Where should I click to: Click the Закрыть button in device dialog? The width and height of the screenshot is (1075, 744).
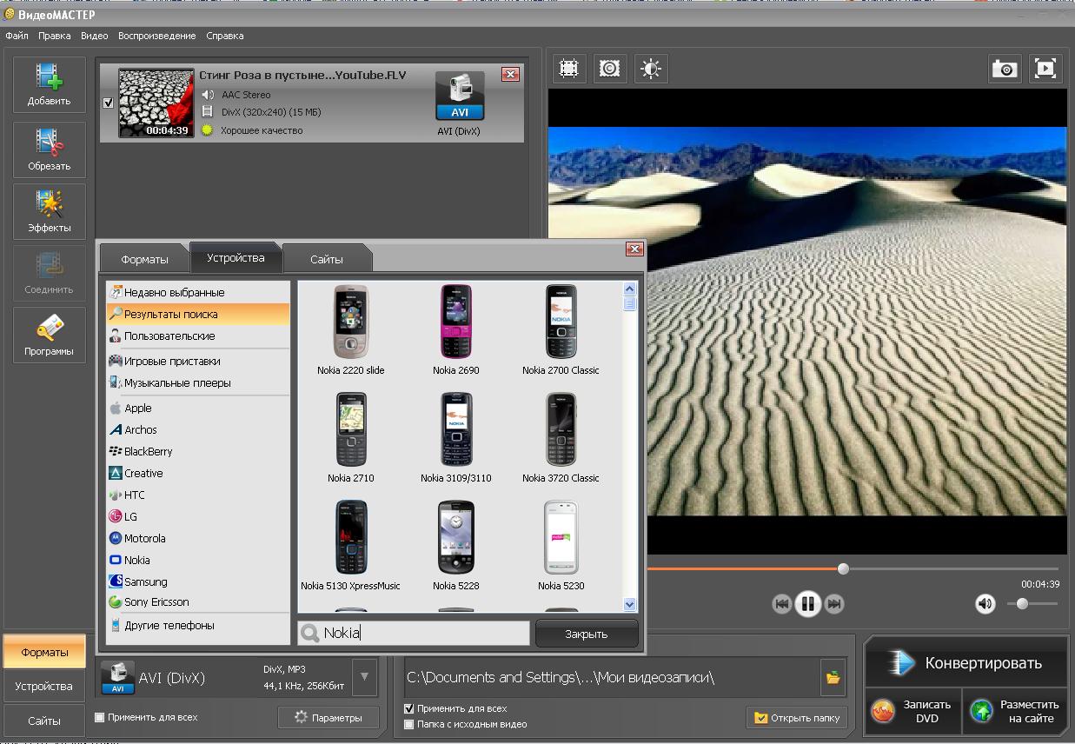pos(587,634)
